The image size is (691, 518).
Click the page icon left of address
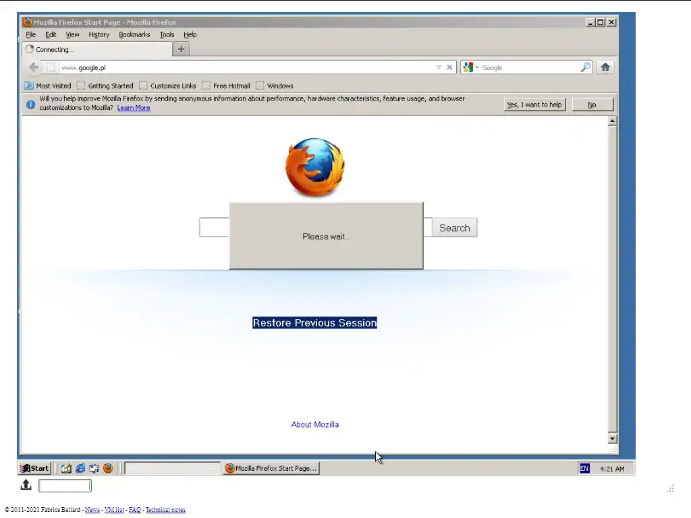(x=51, y=67)
